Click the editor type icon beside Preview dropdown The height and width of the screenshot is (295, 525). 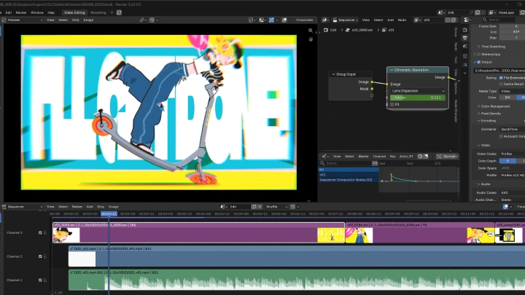tap(4, 20)
